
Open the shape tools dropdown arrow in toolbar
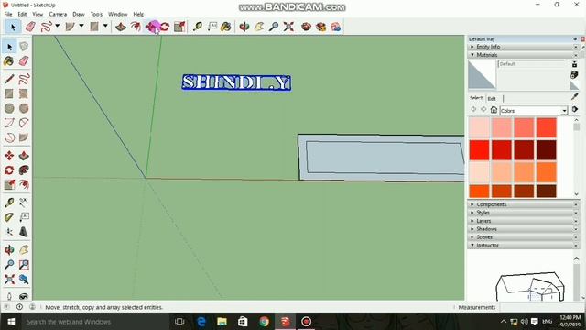105,27
